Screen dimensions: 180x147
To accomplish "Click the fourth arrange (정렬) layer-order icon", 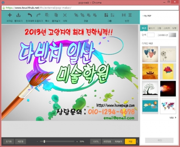I will [95, 15].
